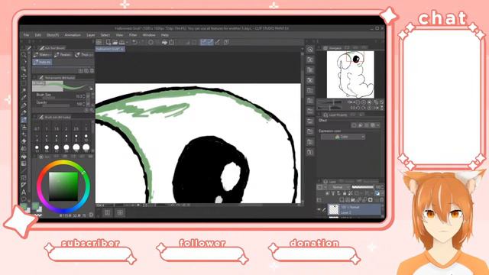This screenshot has height=275, width=489.
Task: Click the Save icon in command bar
Action: pos(122,42)
